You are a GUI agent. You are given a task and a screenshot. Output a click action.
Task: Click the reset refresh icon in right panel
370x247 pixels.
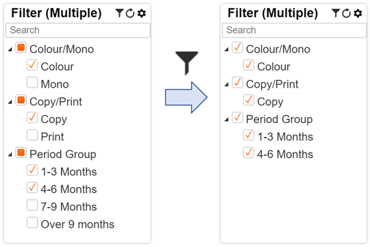point(347,13)
